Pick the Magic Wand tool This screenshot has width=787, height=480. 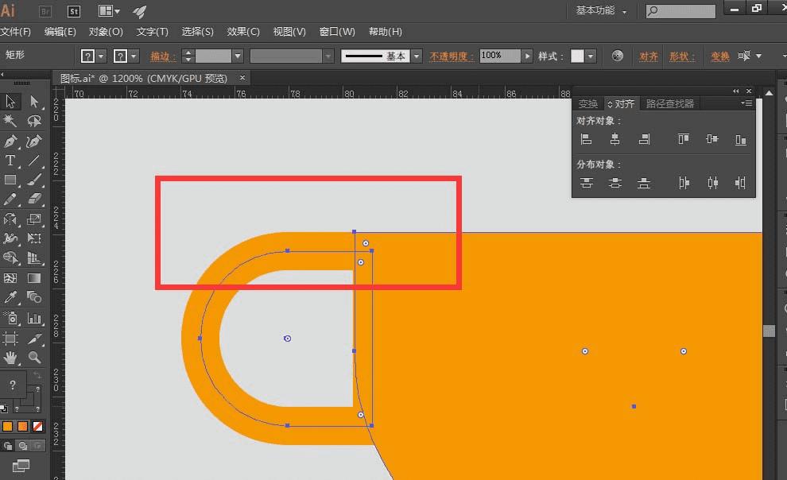(10, 122)
